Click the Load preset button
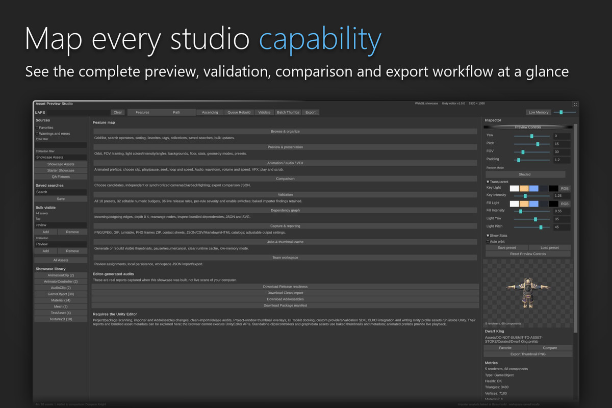Image resolution: width=612 pixels, height=408 pixels. click(550, 248)
